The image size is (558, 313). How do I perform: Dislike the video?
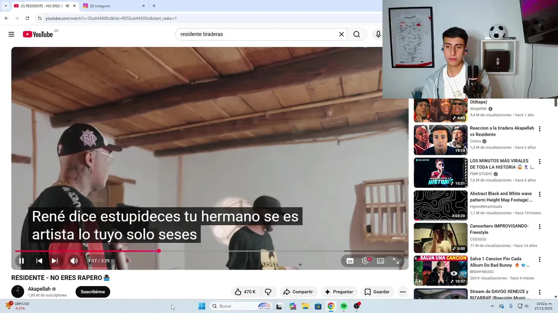click(x=269, y=292)
